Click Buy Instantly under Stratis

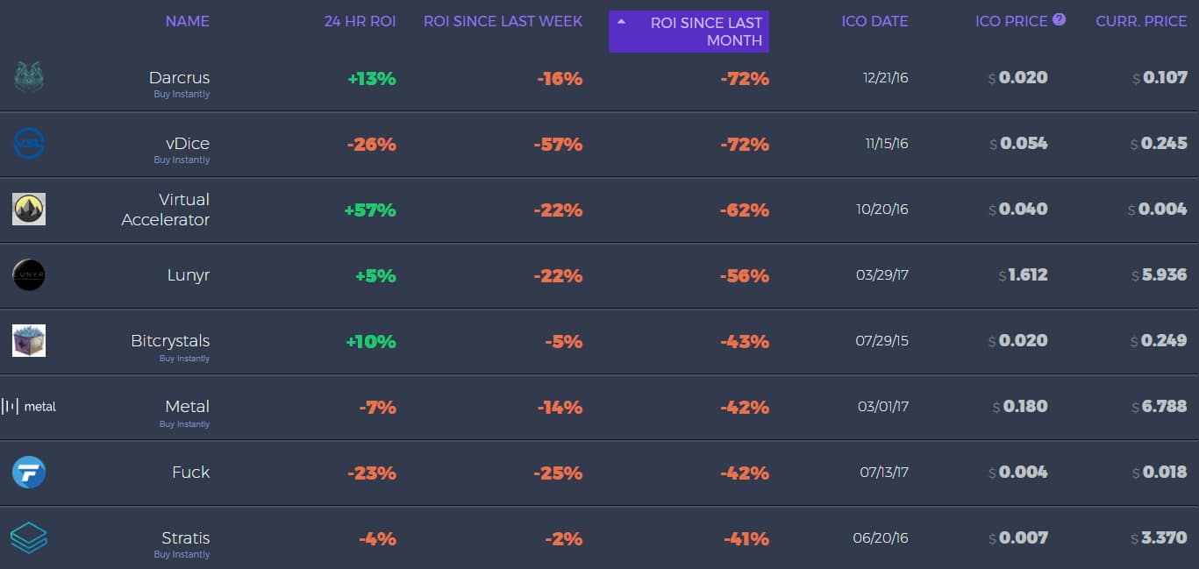182,554
